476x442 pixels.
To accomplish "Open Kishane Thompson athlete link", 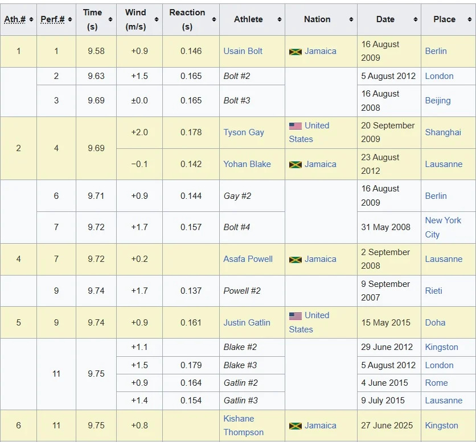I will click(244, 426).
